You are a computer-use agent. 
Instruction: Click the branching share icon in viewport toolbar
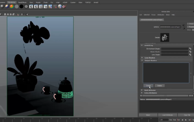pos(27,15)
